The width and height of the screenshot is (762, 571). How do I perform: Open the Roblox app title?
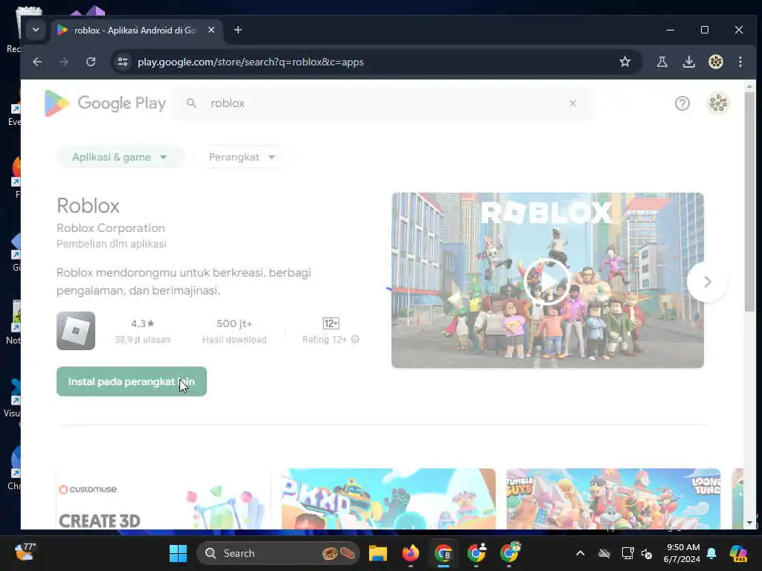[x=88, y=206]
